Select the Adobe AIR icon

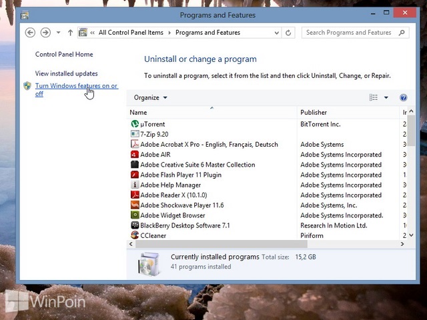(x=135, y=155)
